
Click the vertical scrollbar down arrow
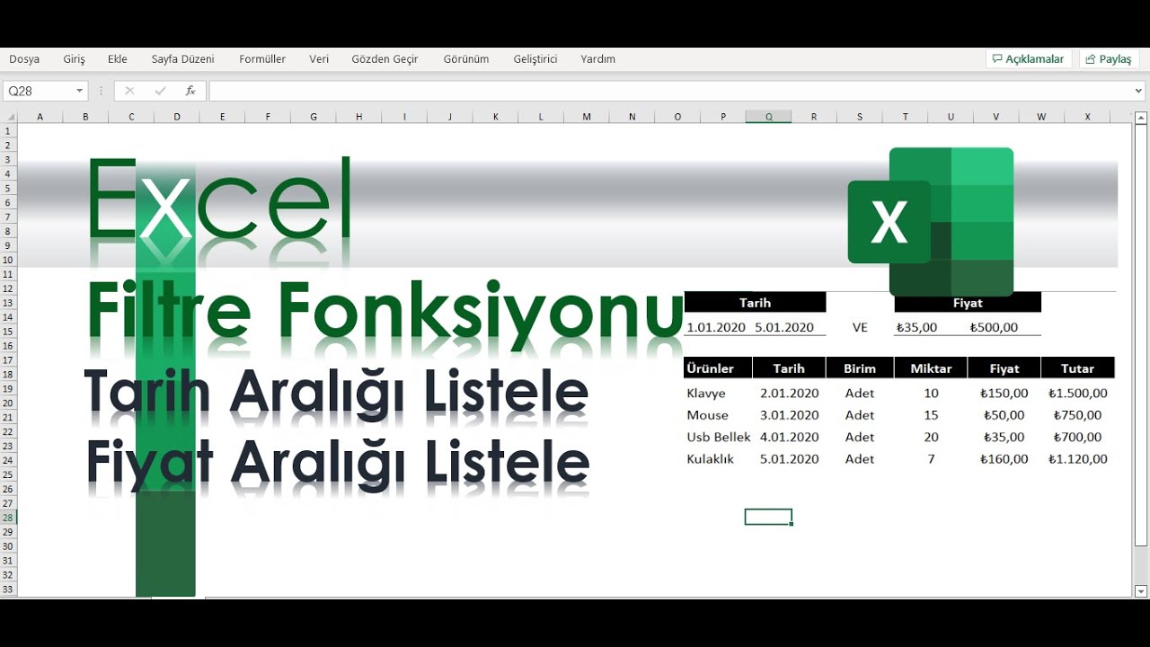(x=1141, y=591)
